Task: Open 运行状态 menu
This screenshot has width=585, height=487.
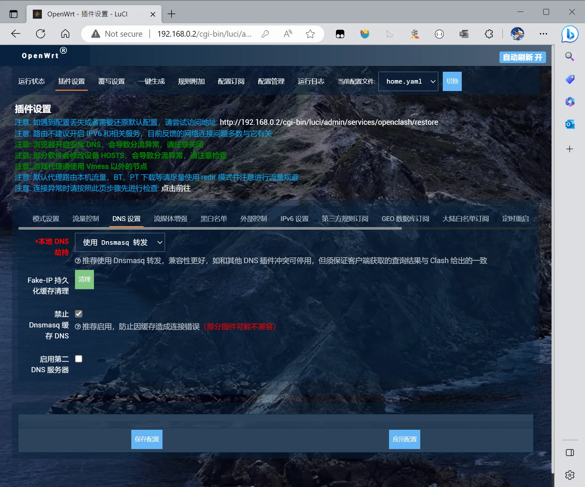Action: coord(32,81)
